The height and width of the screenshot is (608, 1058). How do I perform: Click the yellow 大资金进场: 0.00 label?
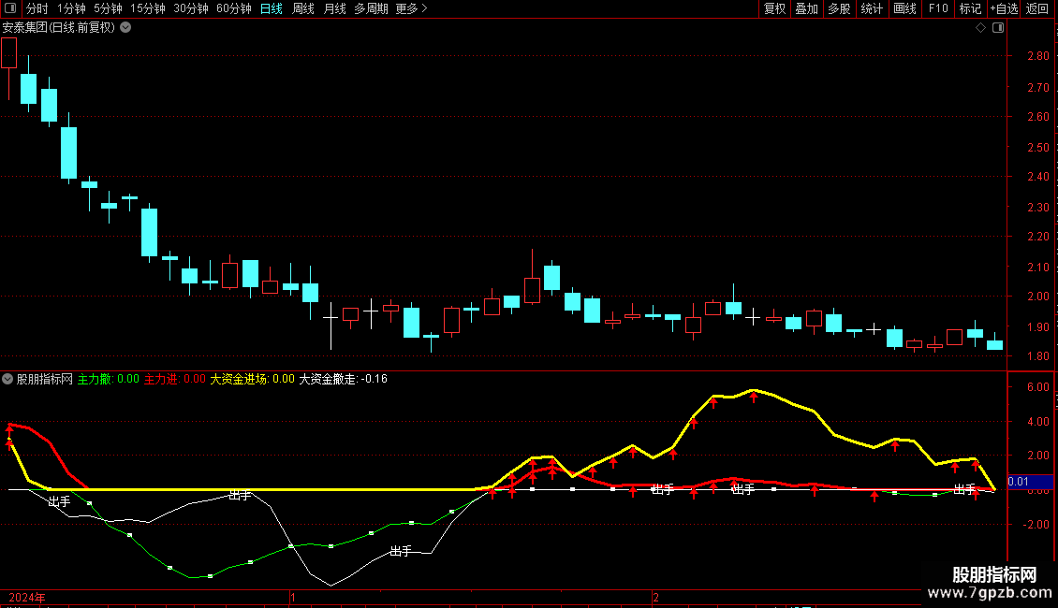tap(253, 379)
